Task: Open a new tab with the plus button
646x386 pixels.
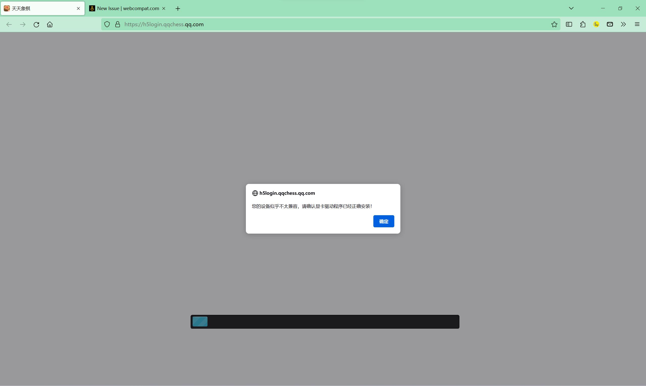Action: tap(177, 8)
